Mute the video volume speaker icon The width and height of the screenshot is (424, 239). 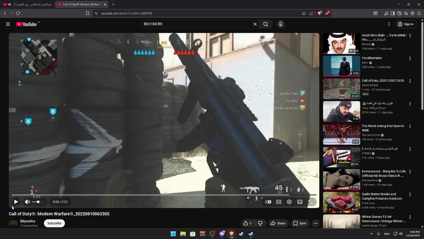tap(27, 202)
